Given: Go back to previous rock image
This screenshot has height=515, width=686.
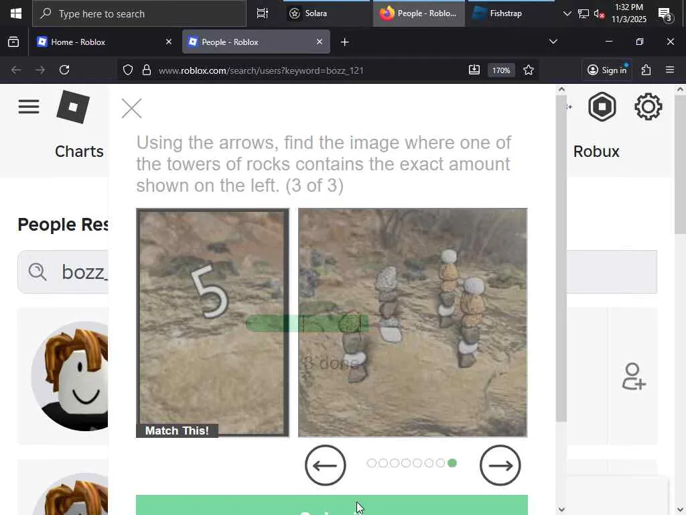Looking at the screenshot, I should [x=325, y=465].
